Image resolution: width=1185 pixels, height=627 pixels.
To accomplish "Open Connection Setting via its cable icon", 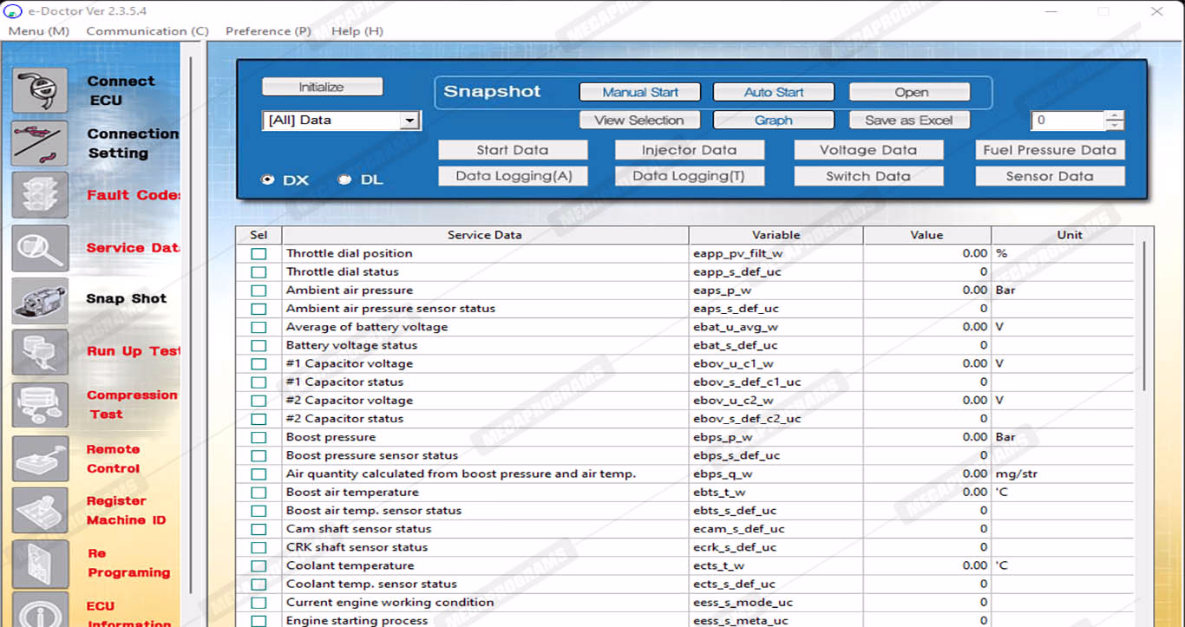I will click(x=40, y=143).
